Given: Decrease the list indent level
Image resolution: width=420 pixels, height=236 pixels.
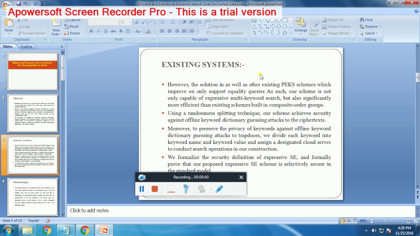Looking at the screenshot, I should click(x=184, y=22).
